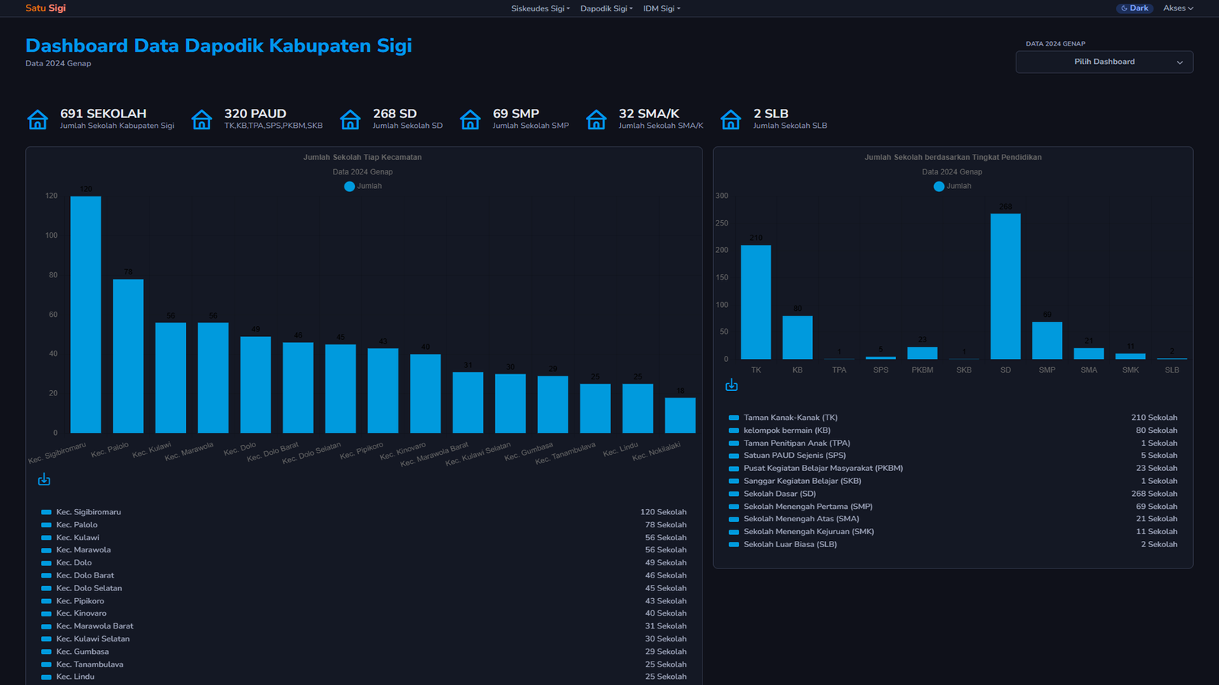Toggle Jumlah legend in Kecamatan chart
Viewport: 1219px width, 685px height.
click(x=363, y=186)
